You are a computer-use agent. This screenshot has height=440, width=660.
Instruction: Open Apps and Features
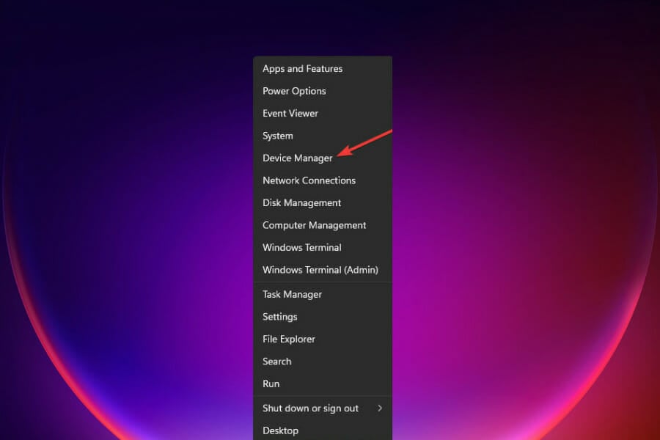click(323, 69)
